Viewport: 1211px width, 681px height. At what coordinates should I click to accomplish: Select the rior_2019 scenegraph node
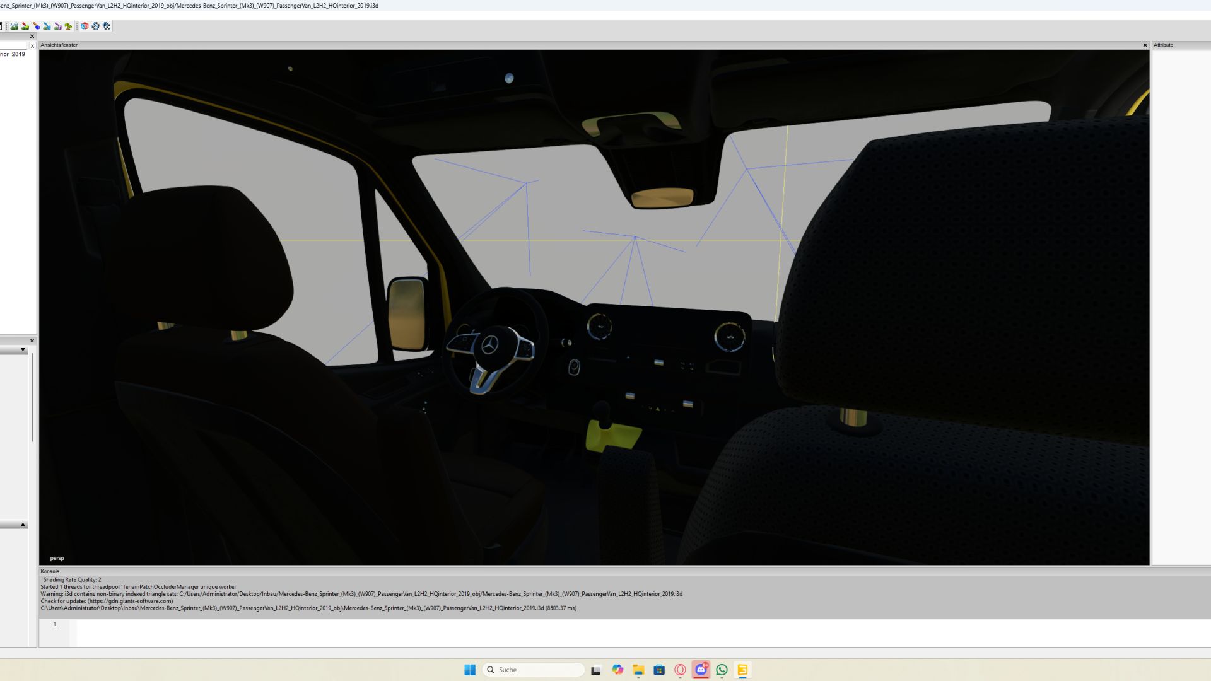coord(13,54)
